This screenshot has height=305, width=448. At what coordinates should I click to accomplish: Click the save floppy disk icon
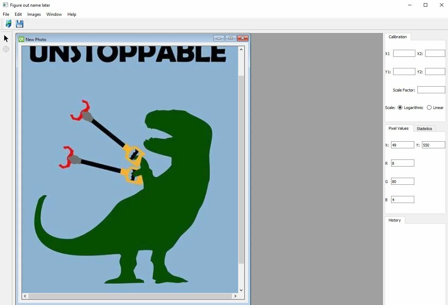coord(20,24)
